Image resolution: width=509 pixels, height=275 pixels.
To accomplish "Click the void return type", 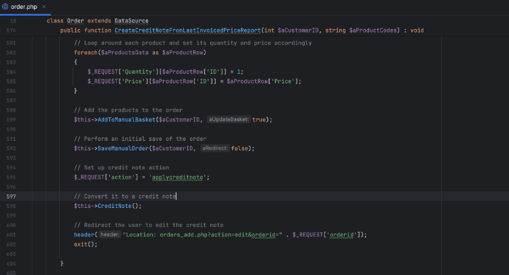I will (x=417, y=30).
